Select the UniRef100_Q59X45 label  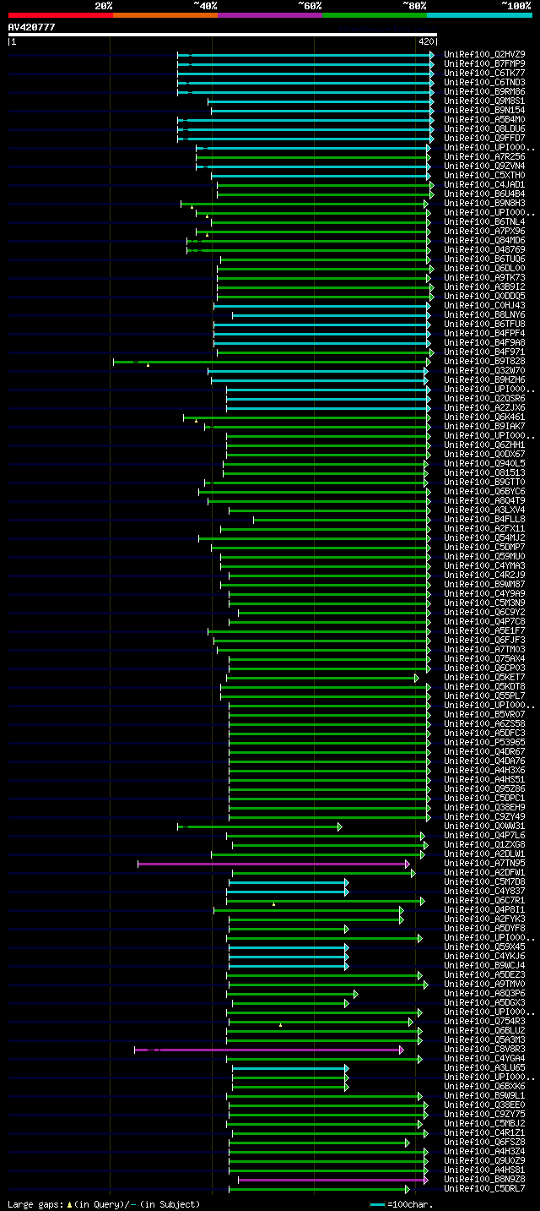pyautogui.click(x=484, y=947)
